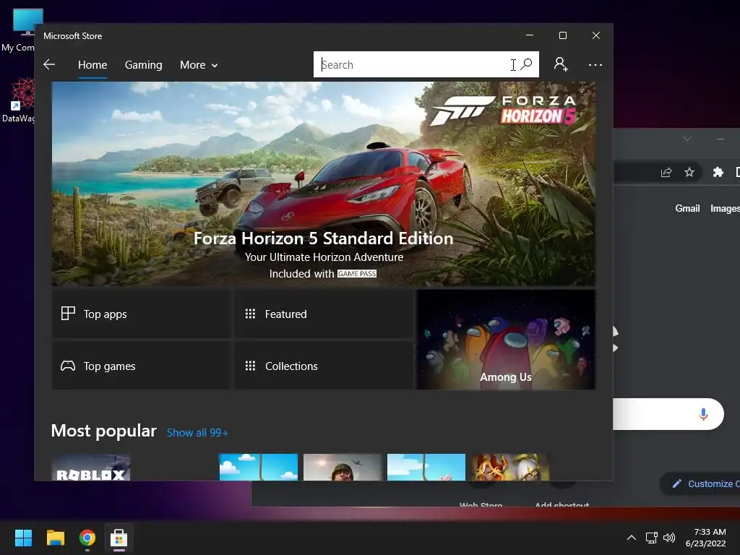Open the account sign-in icon in Store
Viewport: 740px width, 555px height.
pyautogui.click(x=561, y=64)
